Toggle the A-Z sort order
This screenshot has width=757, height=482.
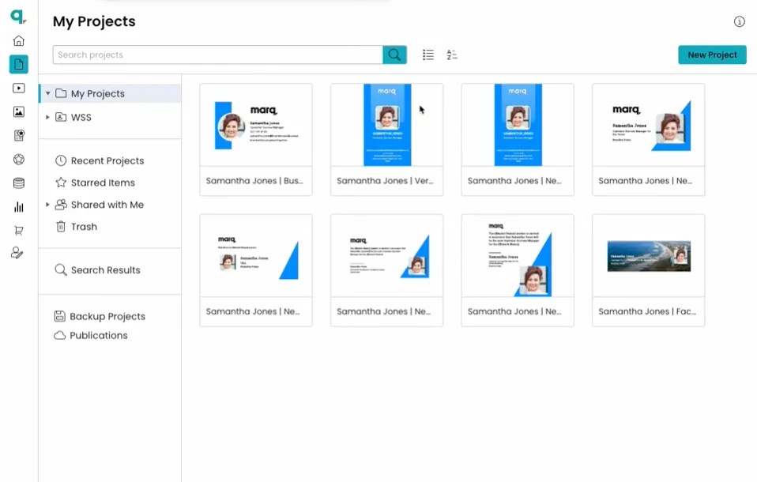[x=452, y=55]
